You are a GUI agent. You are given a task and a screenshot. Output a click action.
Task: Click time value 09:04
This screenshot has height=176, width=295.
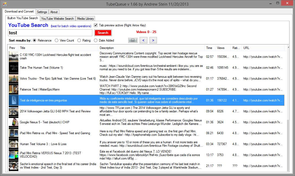[210, 111]
